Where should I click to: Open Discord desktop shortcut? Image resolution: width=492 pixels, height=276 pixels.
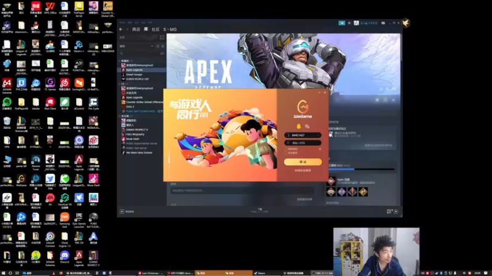[x=65, y=257]
